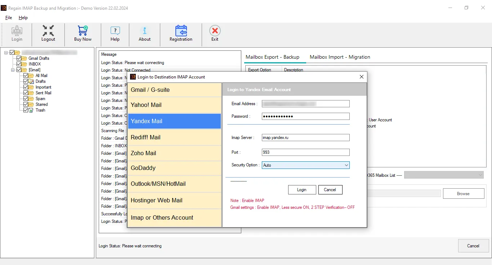Open the Buy Now cart icon
The height and width of the screenshot is (265, 492).
tap(83, 31)
